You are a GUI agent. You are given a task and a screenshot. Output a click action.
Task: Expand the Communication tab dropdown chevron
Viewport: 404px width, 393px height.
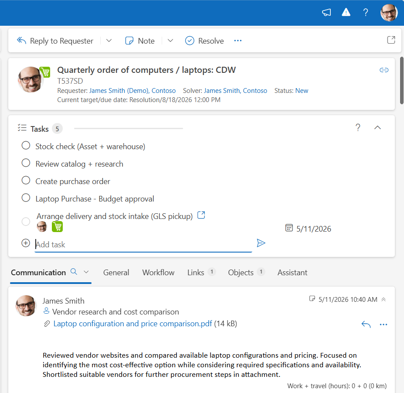86,272
